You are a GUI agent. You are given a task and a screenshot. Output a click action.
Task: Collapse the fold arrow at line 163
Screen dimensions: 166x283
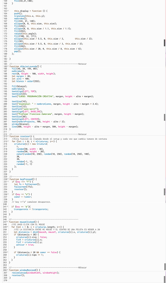click(x=8, y=11)
